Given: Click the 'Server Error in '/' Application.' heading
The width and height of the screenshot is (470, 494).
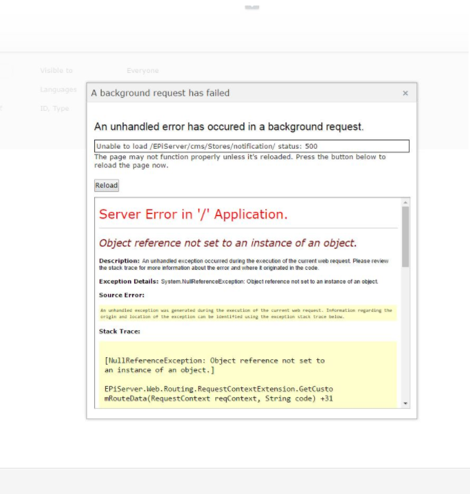Looking at the screenshot, I should tap(193, 214).
